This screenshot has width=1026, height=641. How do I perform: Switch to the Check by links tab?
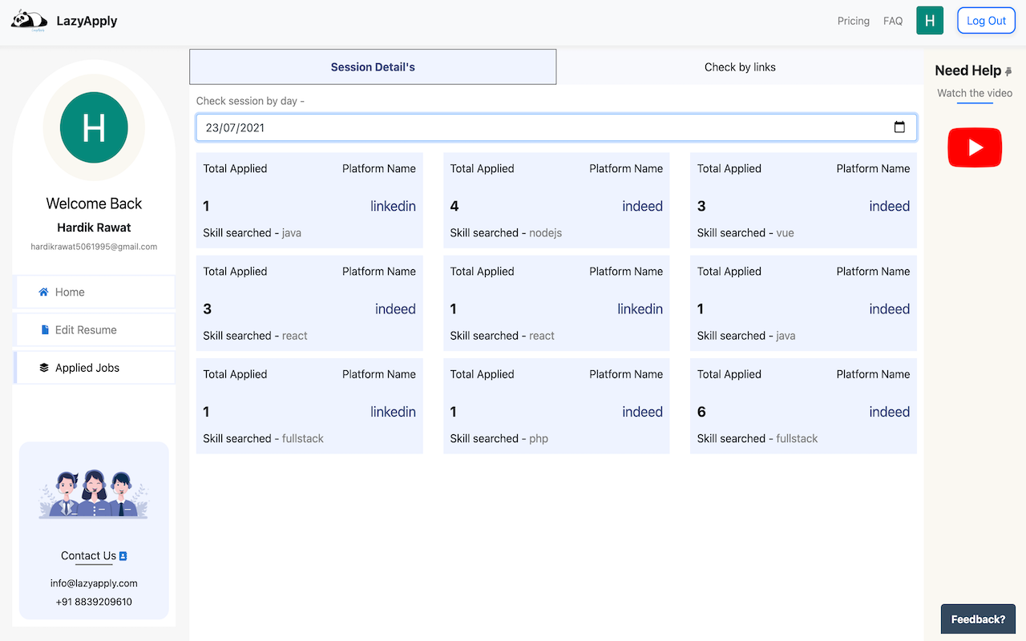point(740,67)
